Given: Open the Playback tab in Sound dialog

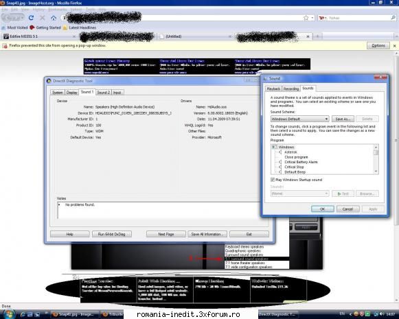Looking at the screenshot, I should [x=273, y=88].
